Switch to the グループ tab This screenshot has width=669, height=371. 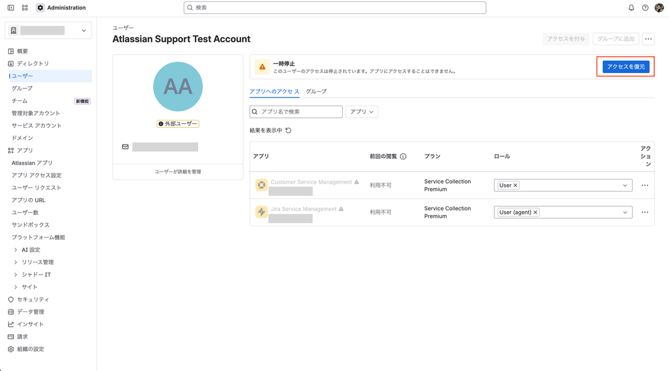click(316, 92)
